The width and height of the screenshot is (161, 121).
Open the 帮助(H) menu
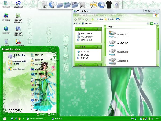120,15
